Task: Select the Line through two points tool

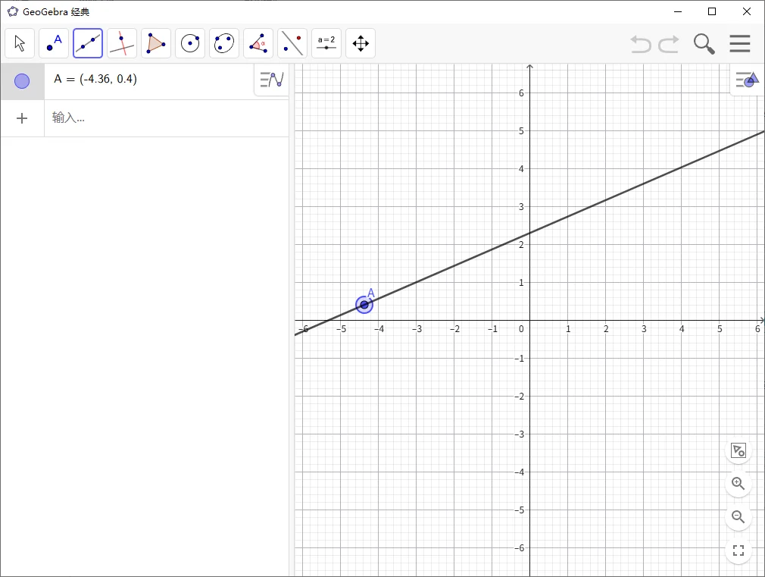Action: pos(88,43)
